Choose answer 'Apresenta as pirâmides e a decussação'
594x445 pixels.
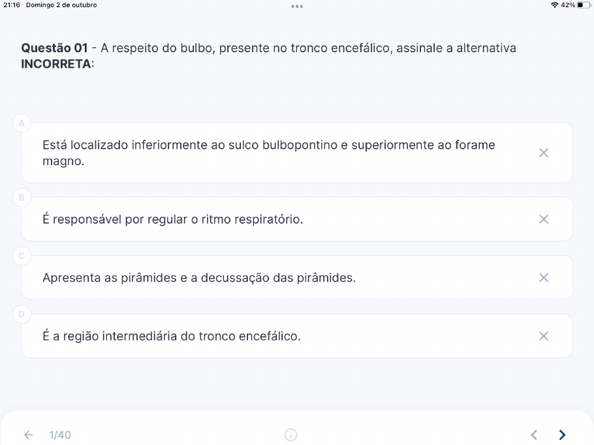click(x=296, y=277)
